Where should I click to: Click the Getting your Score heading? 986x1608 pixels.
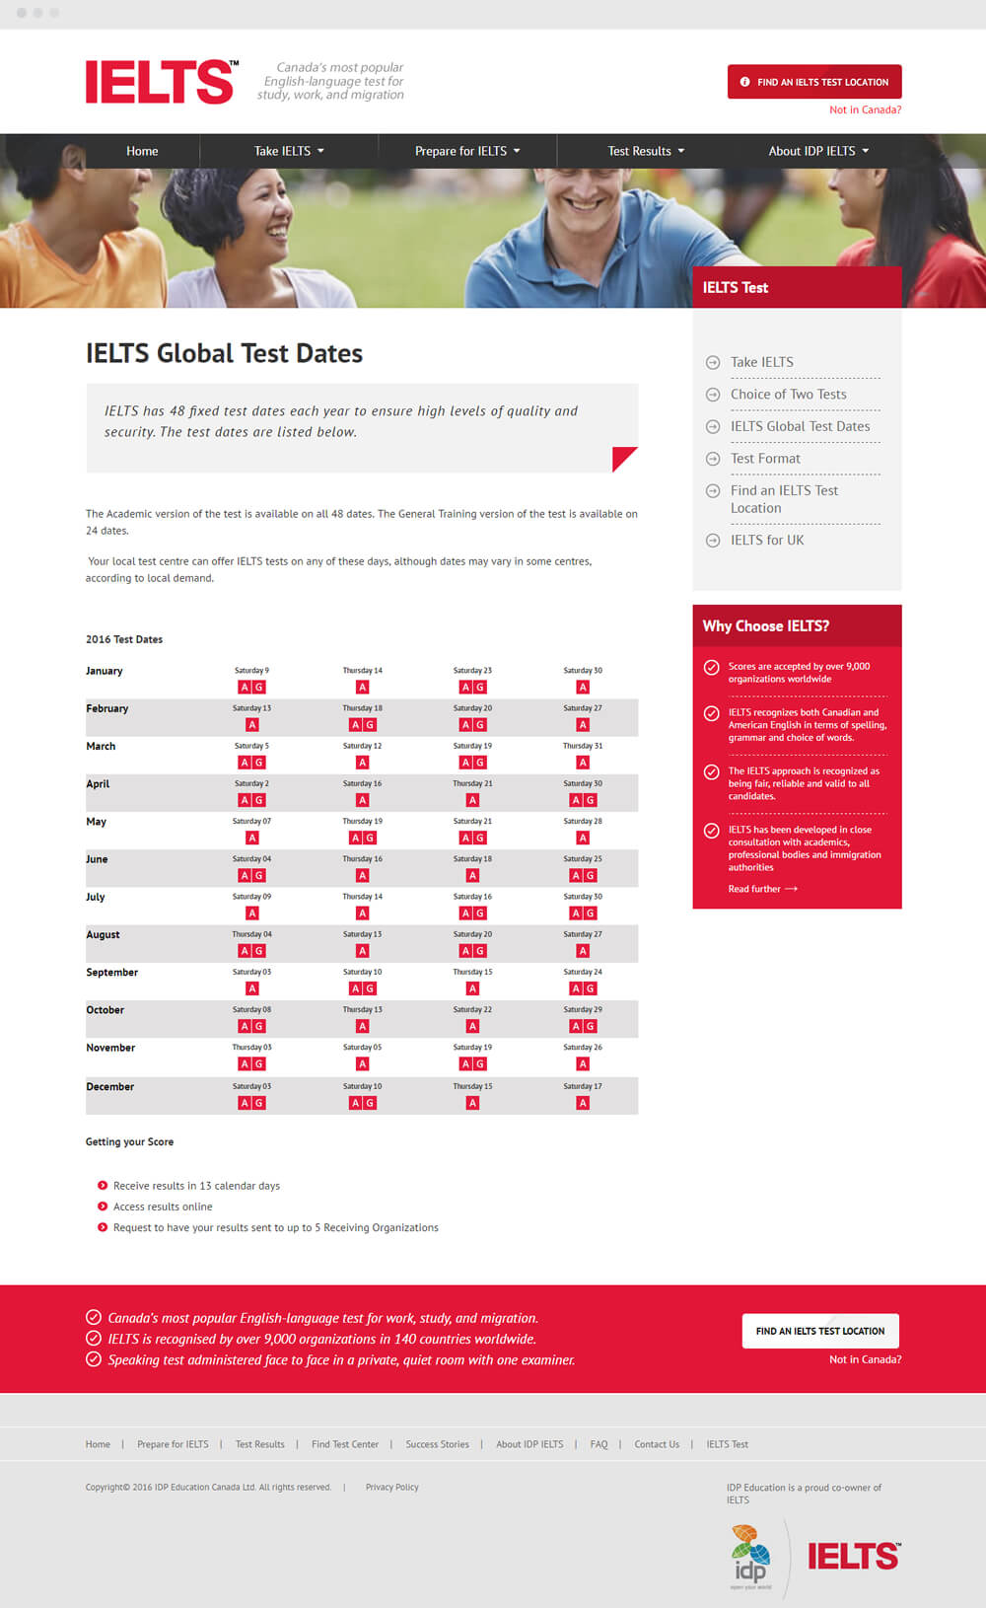point(129,1141)
